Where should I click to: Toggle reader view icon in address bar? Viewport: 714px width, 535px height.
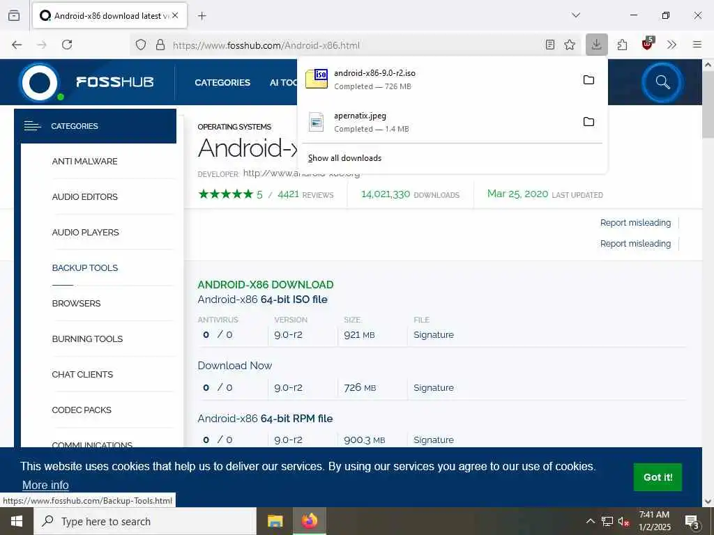[x=550, y=45]
